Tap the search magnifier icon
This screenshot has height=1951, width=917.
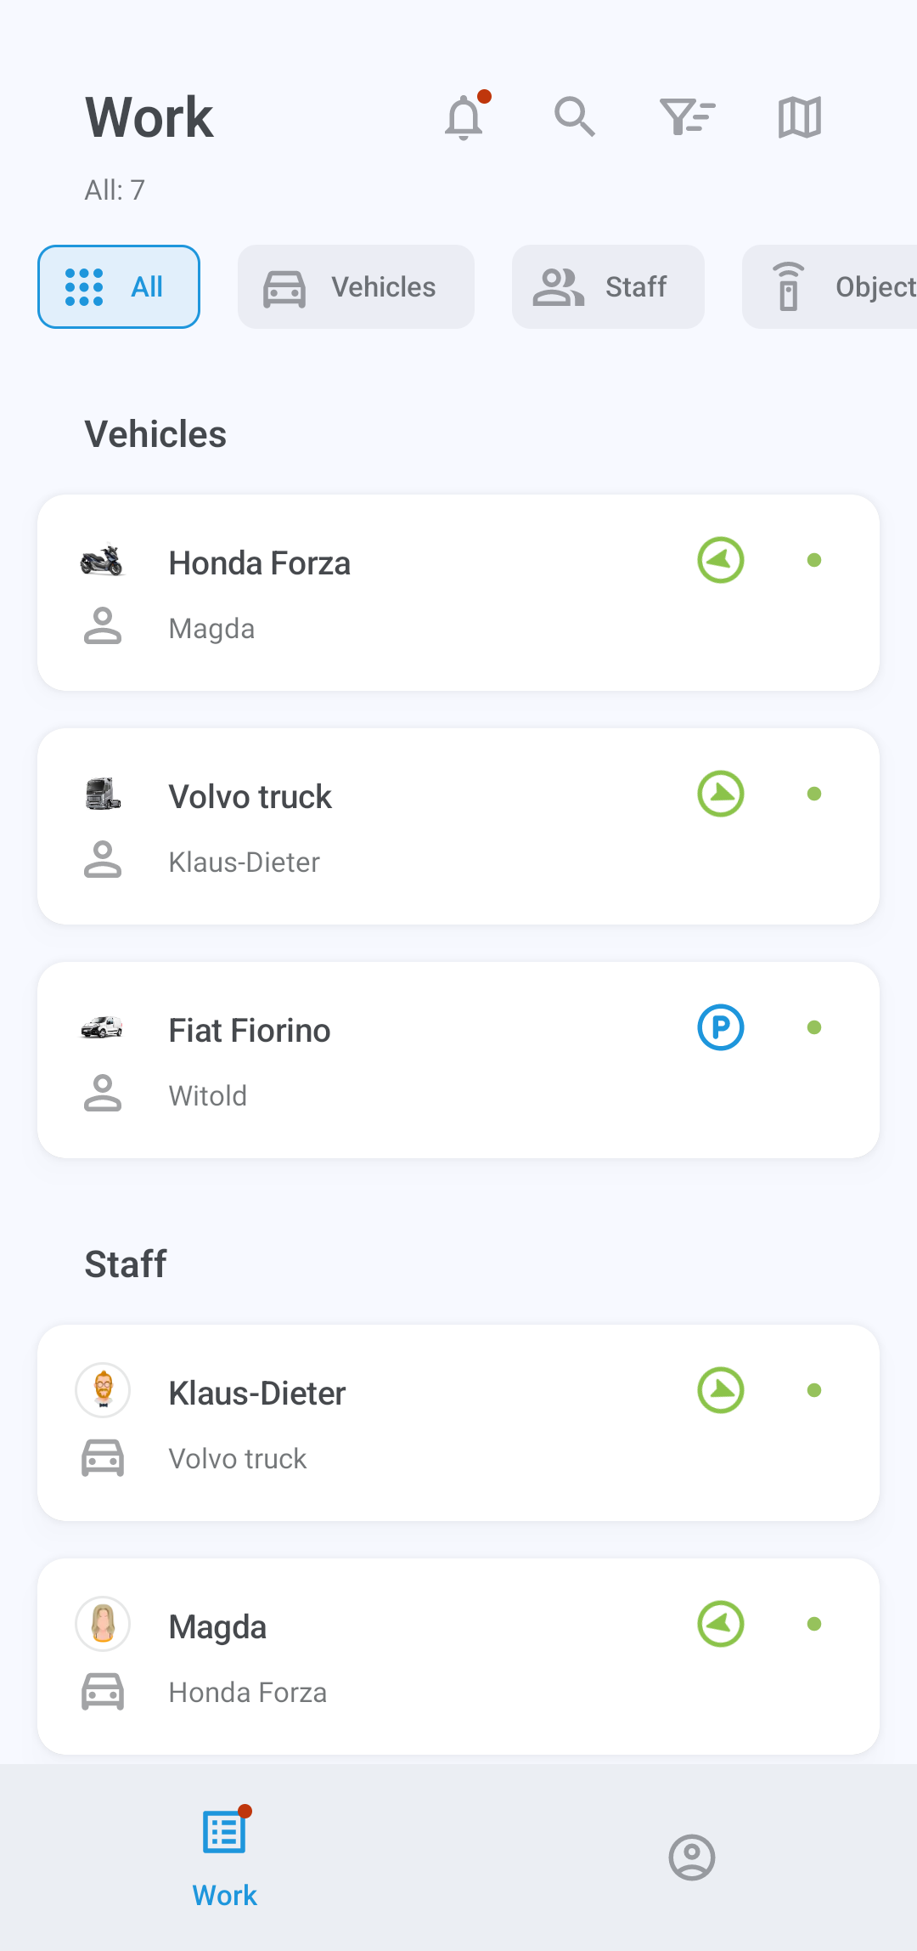pyautogui.click(x=575, y=117)
